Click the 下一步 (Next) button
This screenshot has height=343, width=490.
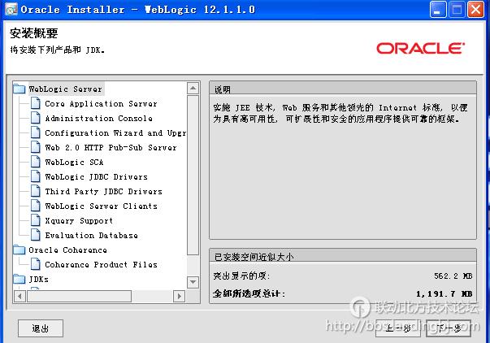click(x=449, y=328)
